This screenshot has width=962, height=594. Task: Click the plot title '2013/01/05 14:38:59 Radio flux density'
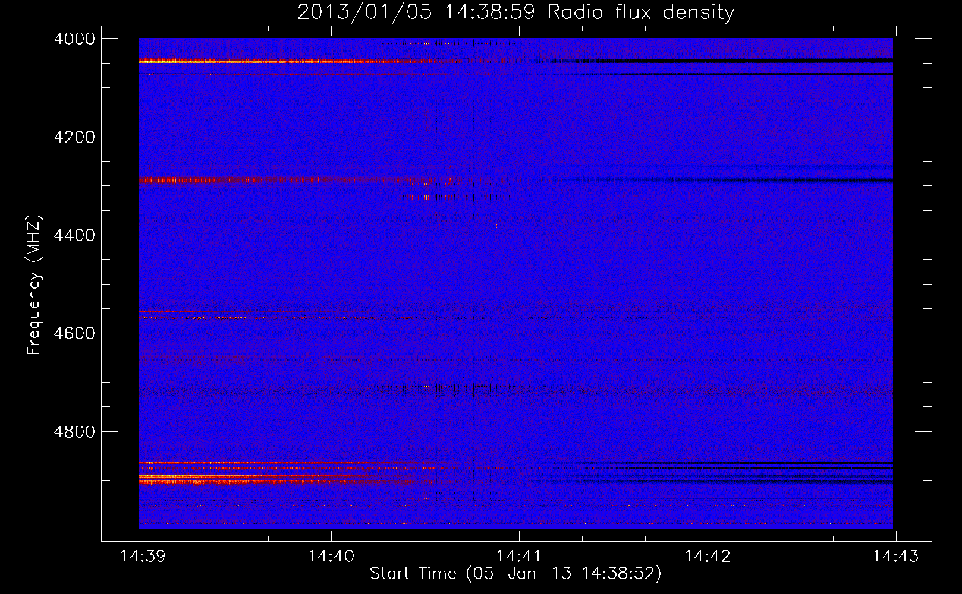(x=515, y=12)
